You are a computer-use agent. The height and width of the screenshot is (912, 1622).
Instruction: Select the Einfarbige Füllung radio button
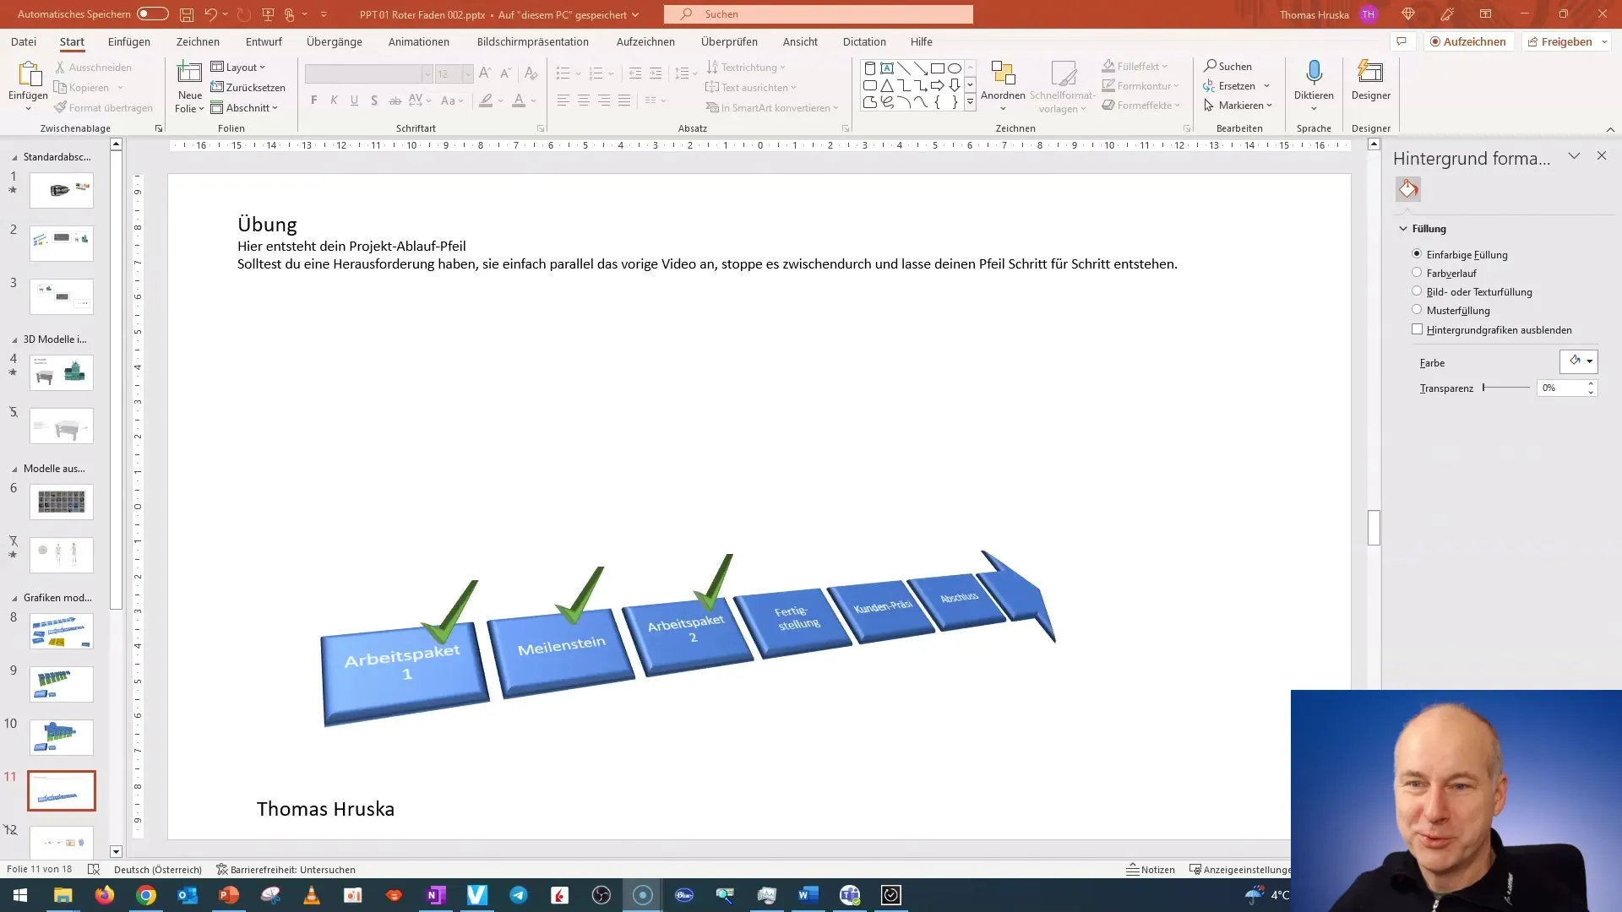[1417, 254]
